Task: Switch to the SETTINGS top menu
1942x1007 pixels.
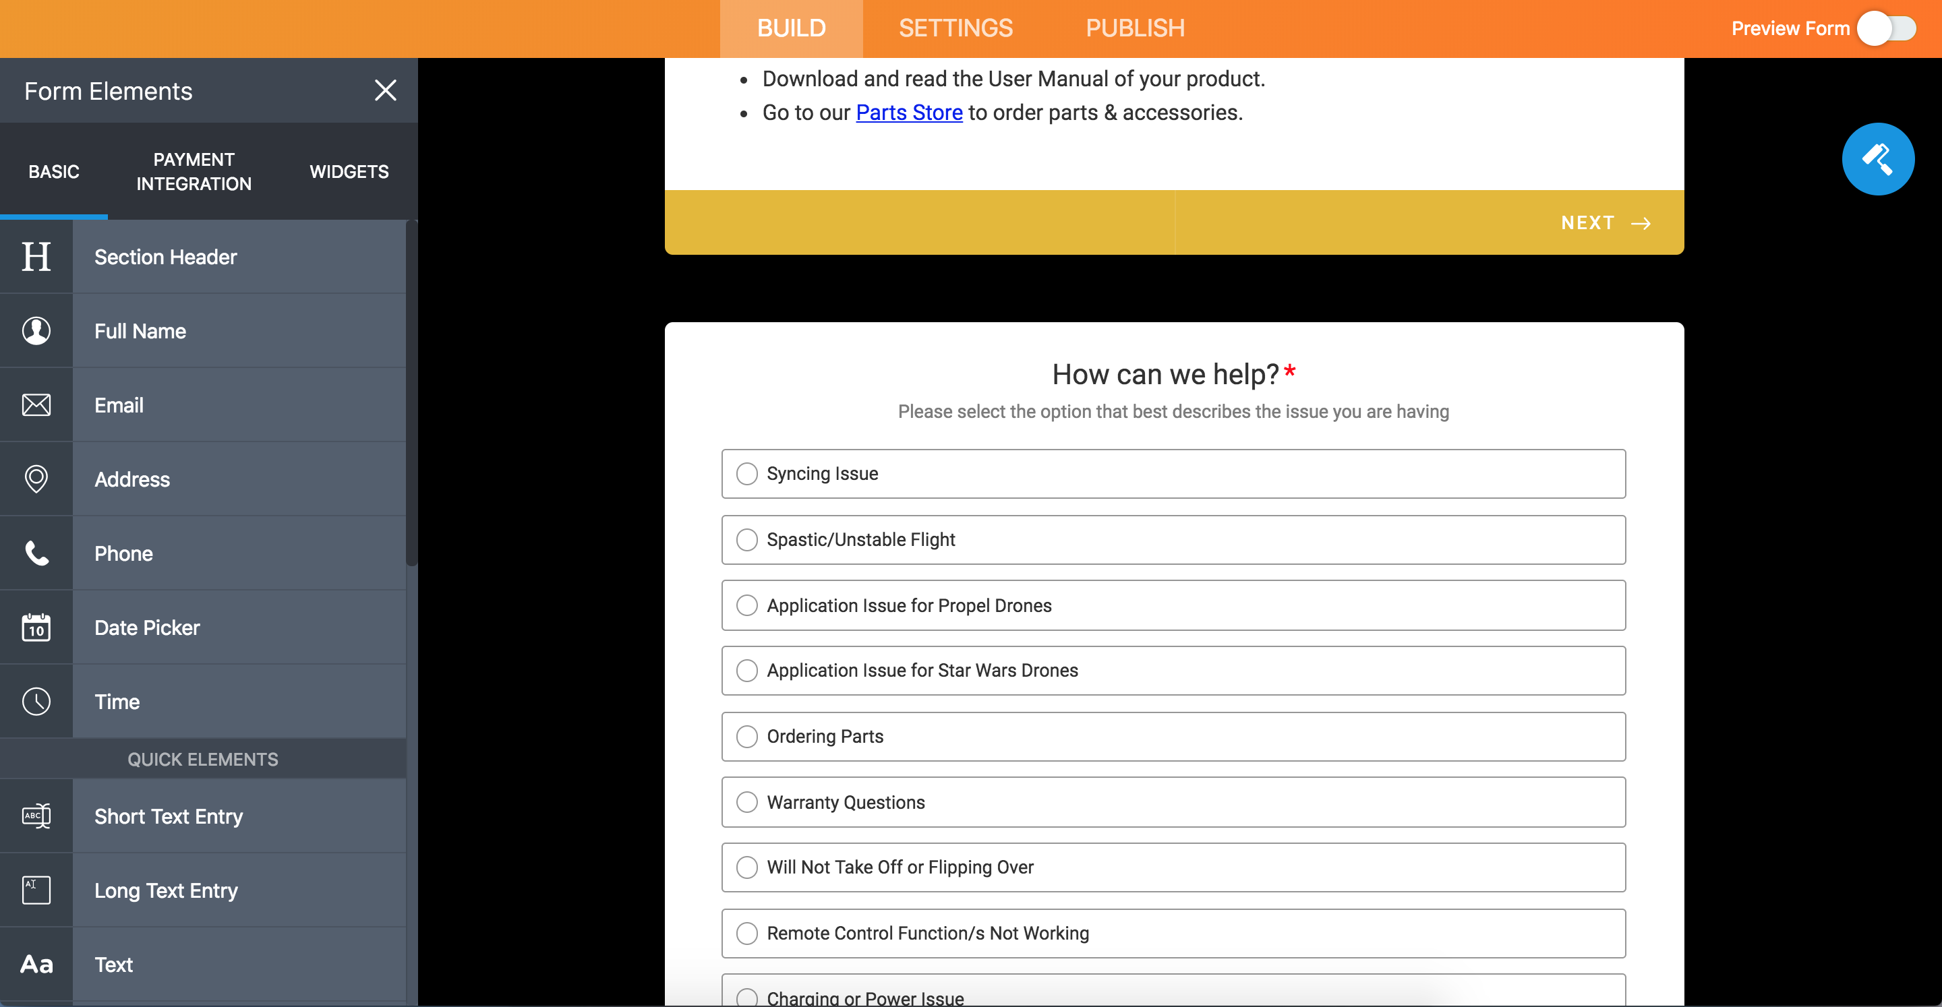Action: (x=954, y=27)
